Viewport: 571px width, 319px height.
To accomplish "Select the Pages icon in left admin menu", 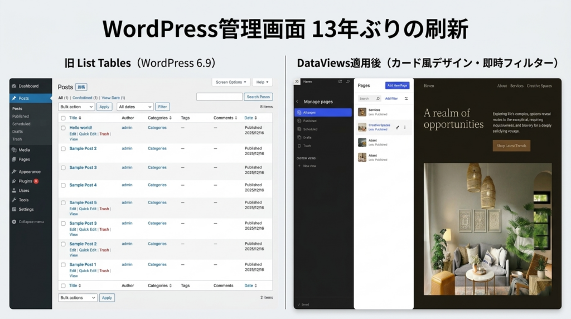I will [x=14, y=159].
